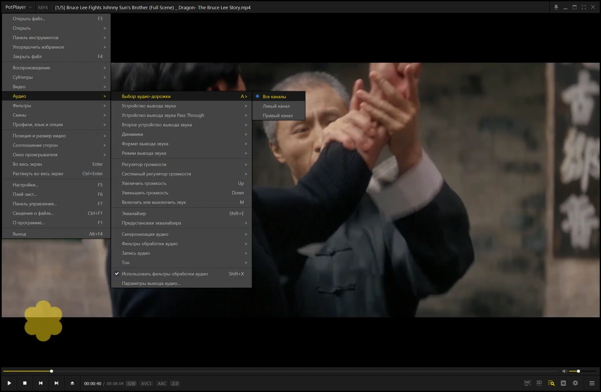This screenshot has width=601, height=392.
Task: Open the playlist search icon
Action: pyautogui.click(x=551, y=383)
